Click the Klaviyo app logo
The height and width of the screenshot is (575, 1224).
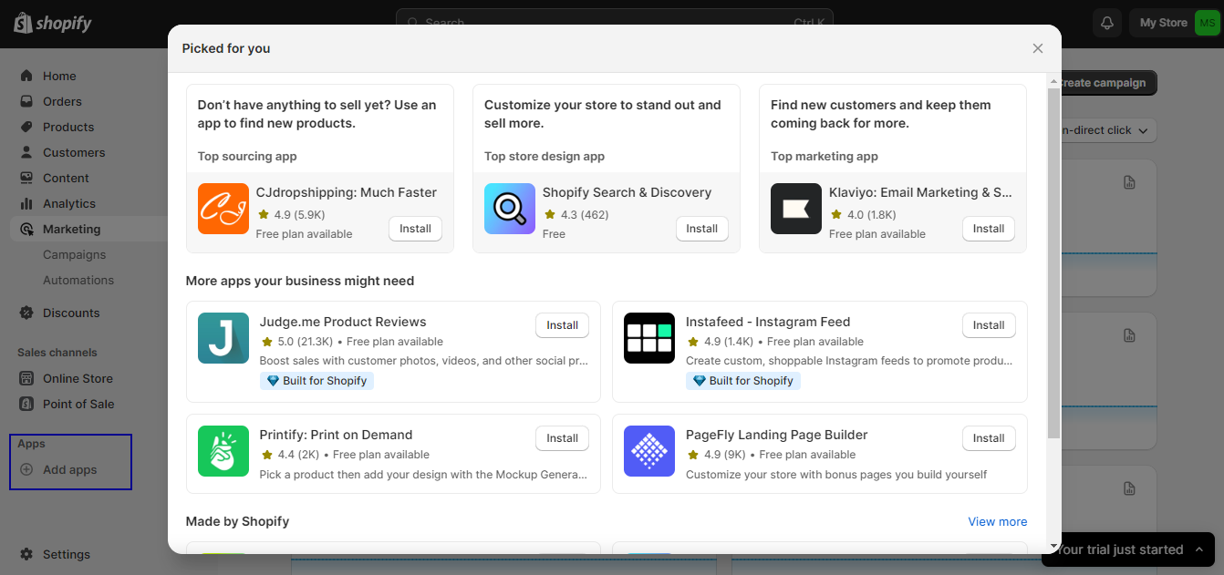[796, 209]
